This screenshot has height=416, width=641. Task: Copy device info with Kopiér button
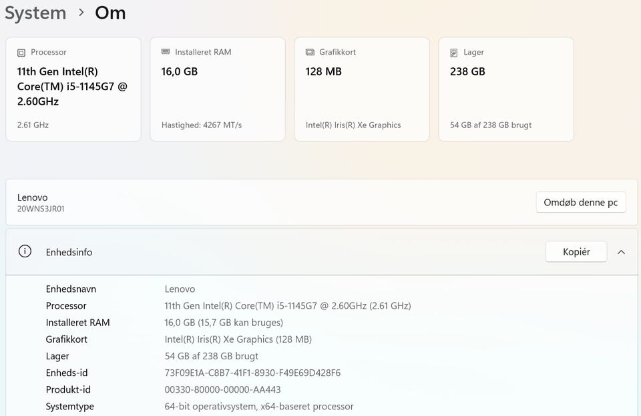click(x=576, y=251)
